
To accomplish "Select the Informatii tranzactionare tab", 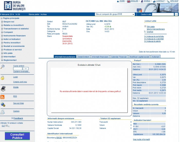I will pos(65,57).
